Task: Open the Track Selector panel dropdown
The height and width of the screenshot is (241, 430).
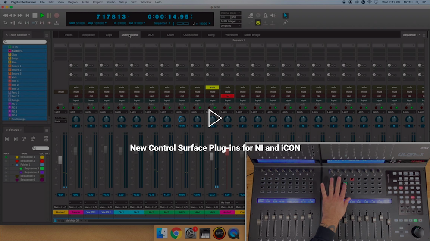Action: [47, 35]
